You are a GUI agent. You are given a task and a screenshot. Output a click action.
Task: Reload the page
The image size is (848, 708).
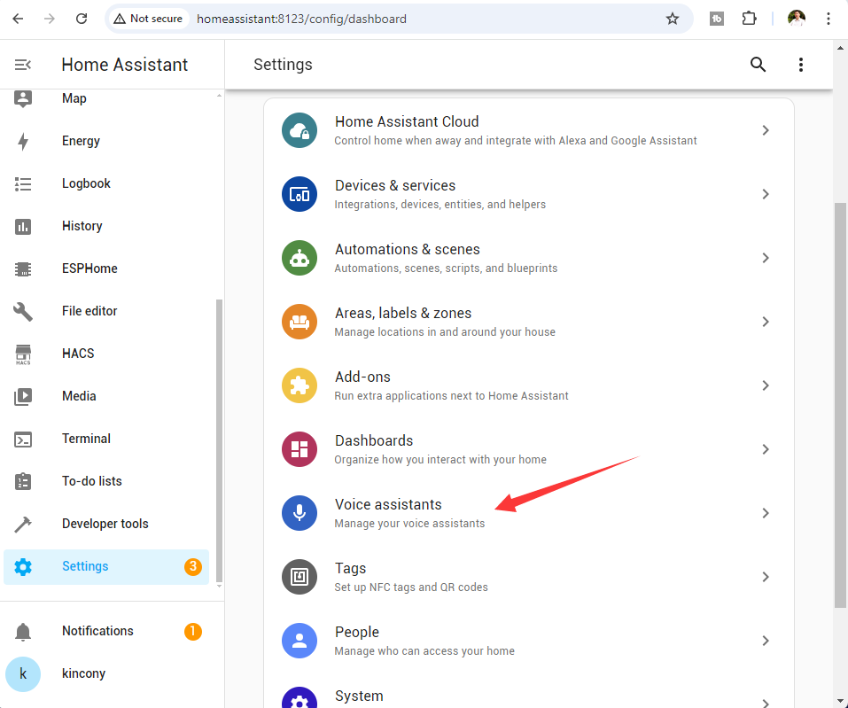82,19
